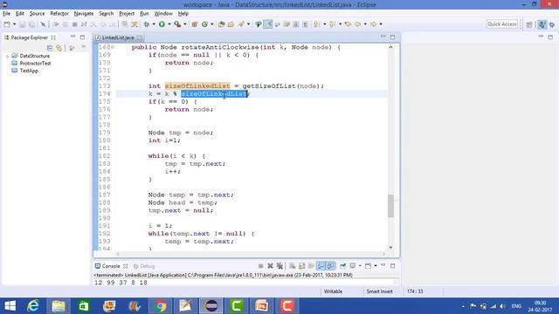Toggle Show Console When Standard Error Changes
Viewport: 559px width, 314px height.
pos(330,266)
